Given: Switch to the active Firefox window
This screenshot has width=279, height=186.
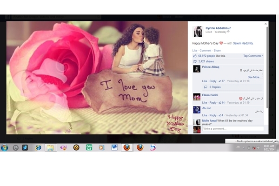Looking at the screenshot, I should (127, 147).
